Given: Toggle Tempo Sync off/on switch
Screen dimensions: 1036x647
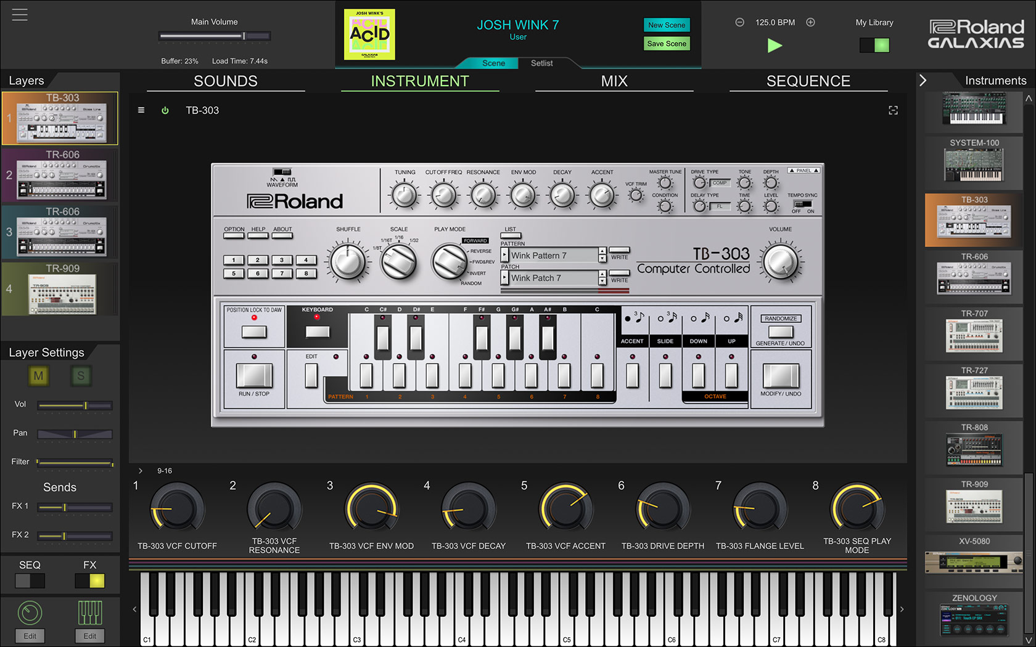Looking at the screenshot, I should 803,204.
